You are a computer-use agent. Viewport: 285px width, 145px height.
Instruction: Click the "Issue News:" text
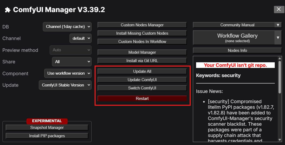pos(209,91)
